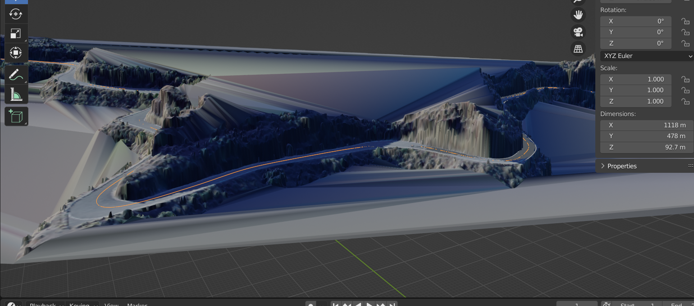Toggle the lock for Rotation X
This screenshot has height=306, width=694.
click(x=685, y=21)
